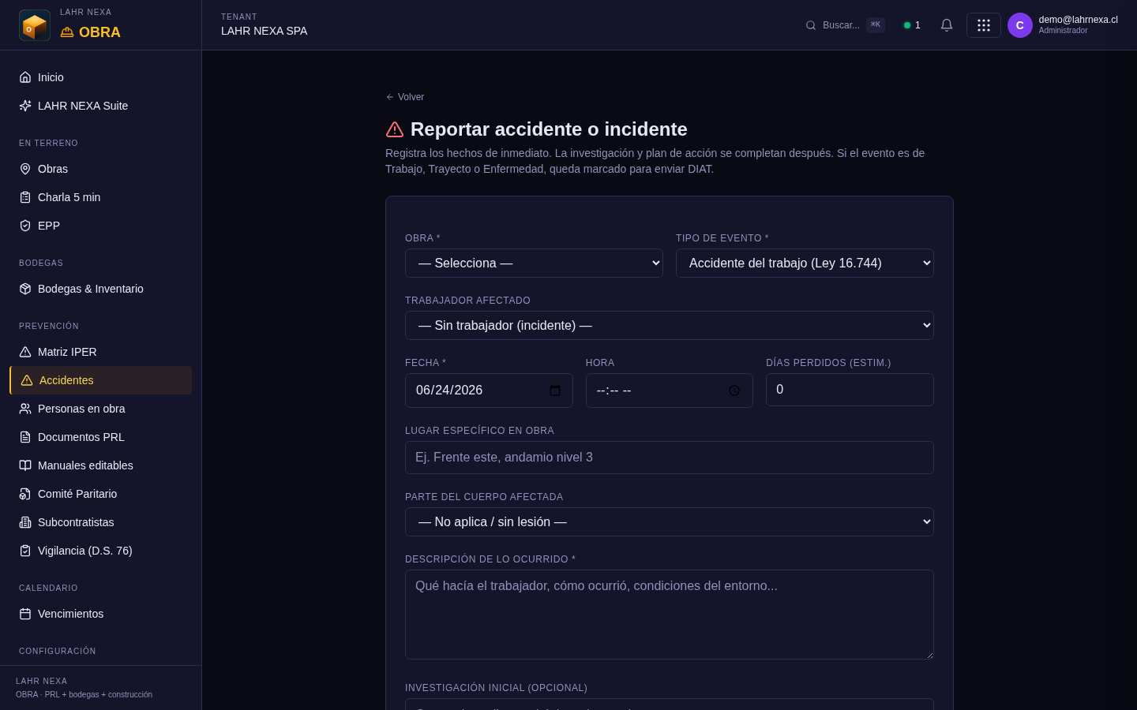Click the clipboard-check icon for Vigilancia
The width and height of the screenshot is (1137, 710).
click(25, 551)
